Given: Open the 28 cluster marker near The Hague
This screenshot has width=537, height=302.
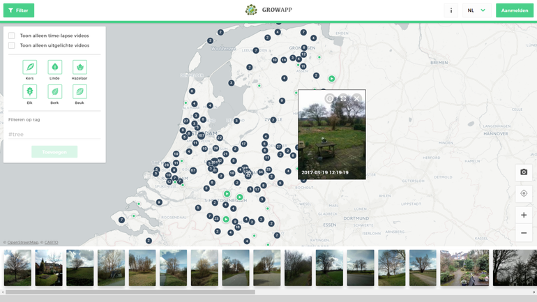Looking at the screenshot, I should [167, 165].
